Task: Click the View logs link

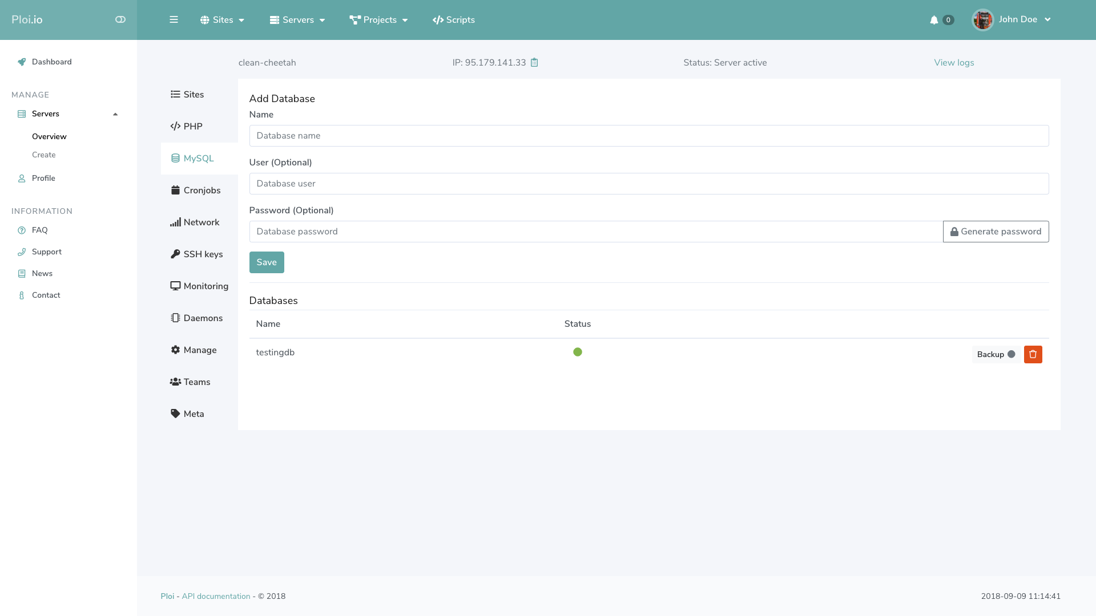Action: (954, 63)
